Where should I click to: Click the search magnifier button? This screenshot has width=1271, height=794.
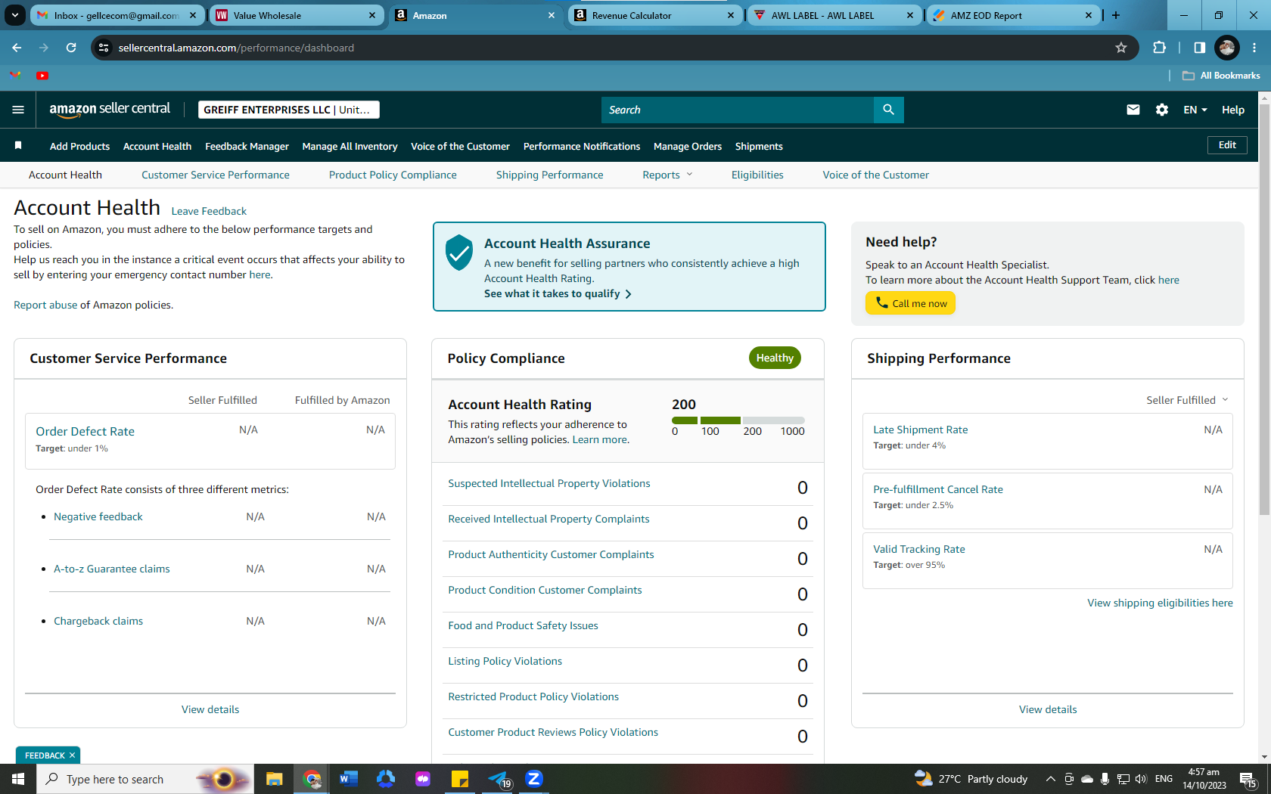[x=889, y=110]
